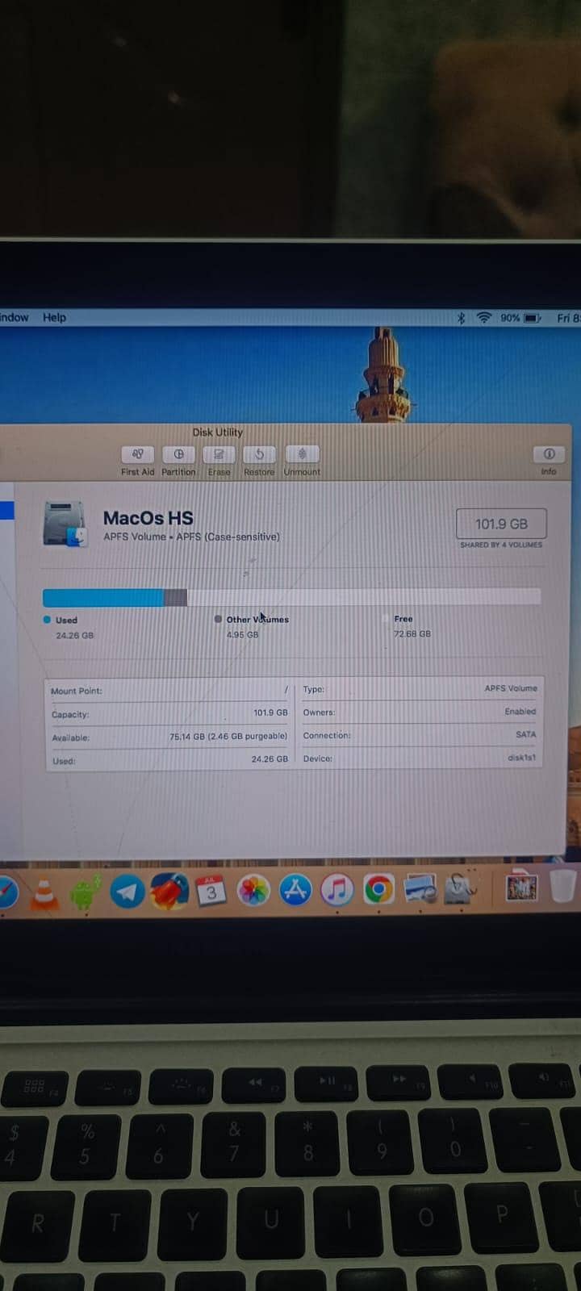Click the 'SHARED BY 4 VOLUMES' label
This screenshot has height=1291, width=581.
pos(501,545)
